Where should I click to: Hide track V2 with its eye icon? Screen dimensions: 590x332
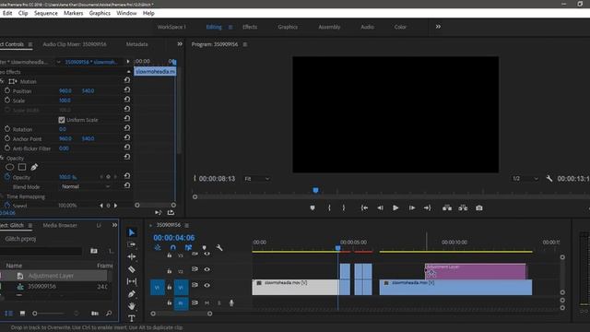[x=206, y=269]
